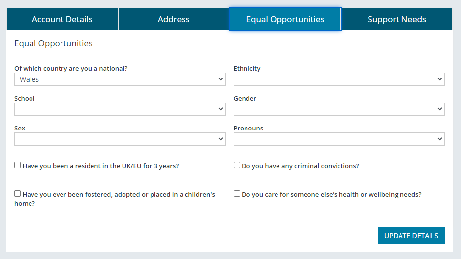Expand the Gender dropdown
Image resolution: width=461 pixels, height=259 pixels.
coord(338,109)
